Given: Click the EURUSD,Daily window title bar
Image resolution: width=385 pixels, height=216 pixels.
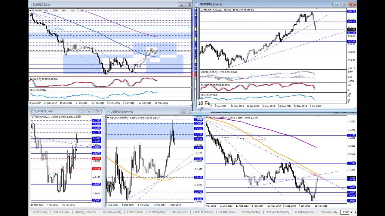Looking at the screenshot, I should [111, 4].
